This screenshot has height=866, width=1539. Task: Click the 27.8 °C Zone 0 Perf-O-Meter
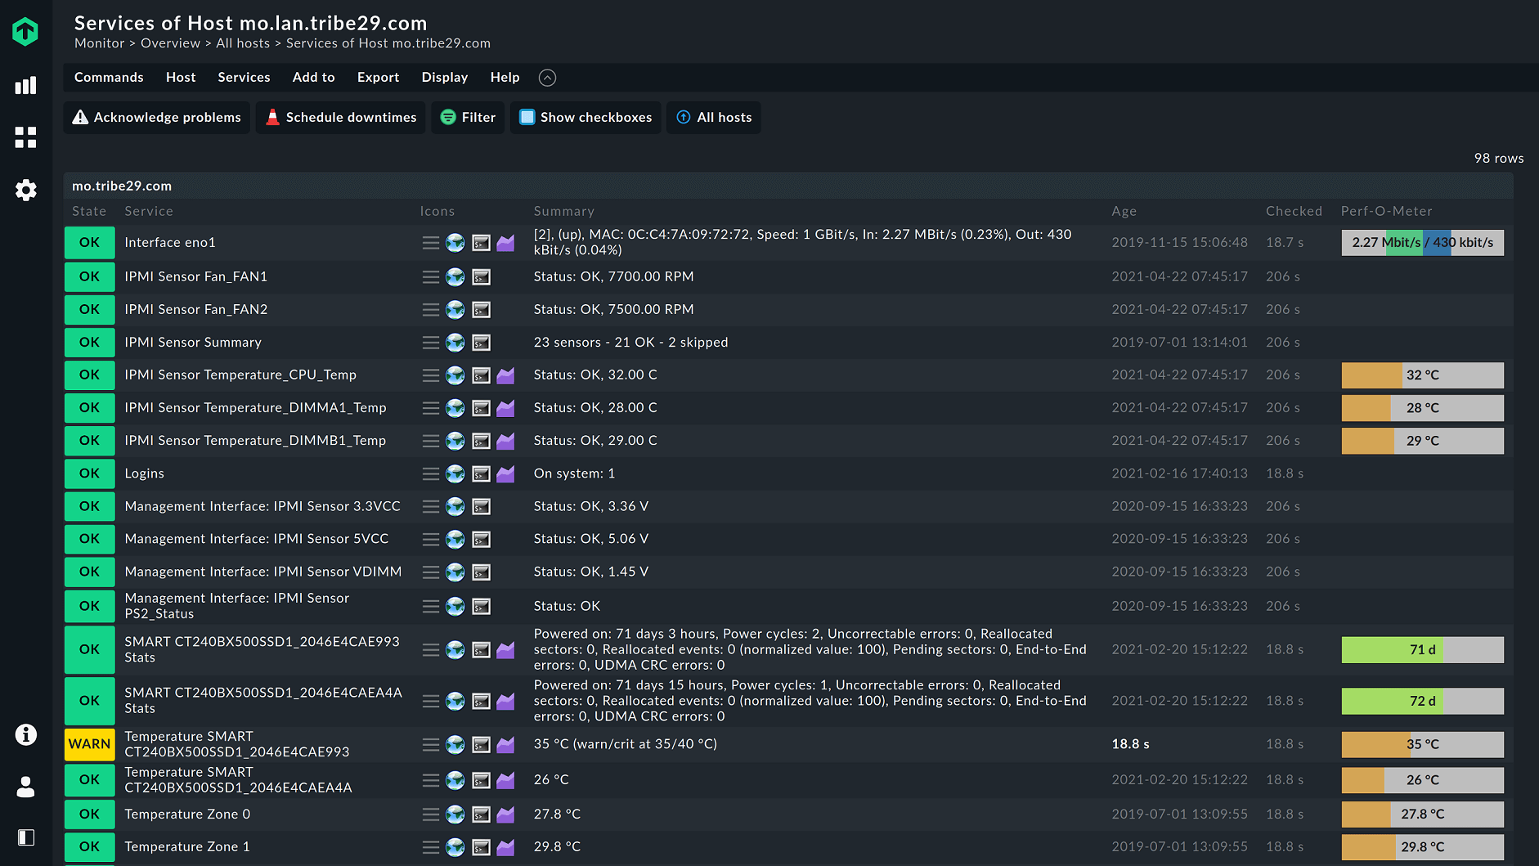pyautogui.click(x=1423, y=814)
